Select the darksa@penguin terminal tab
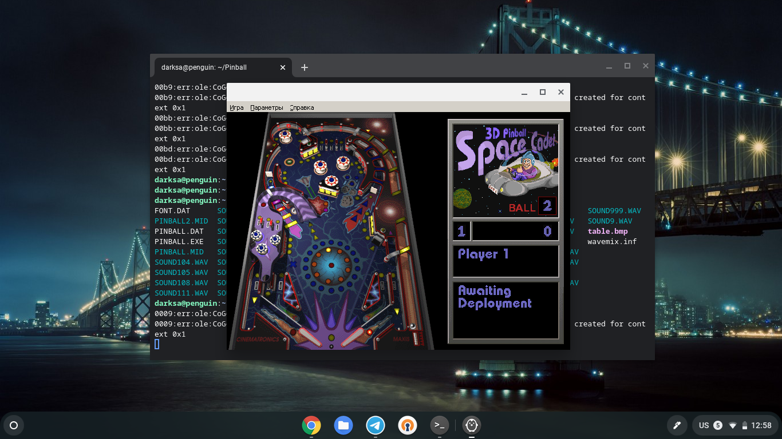This screenshot has width=782, height=439. pyautogui.click(x=223, y=67)
